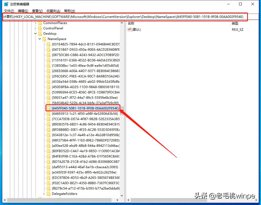
Task: Click tree pane scroll up arrow
Action: click(x=122, y=23)
